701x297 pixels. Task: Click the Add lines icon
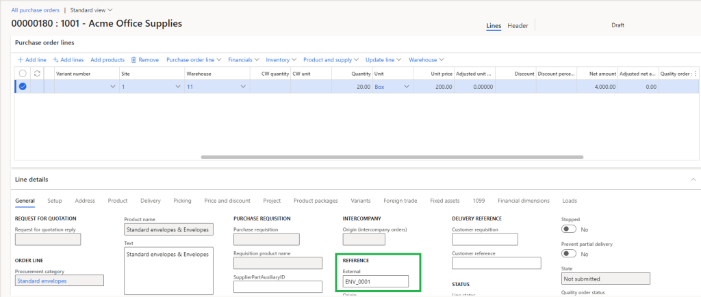[55, 59]
